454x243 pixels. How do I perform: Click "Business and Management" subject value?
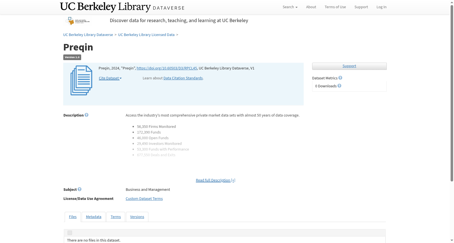coord(148,189)
